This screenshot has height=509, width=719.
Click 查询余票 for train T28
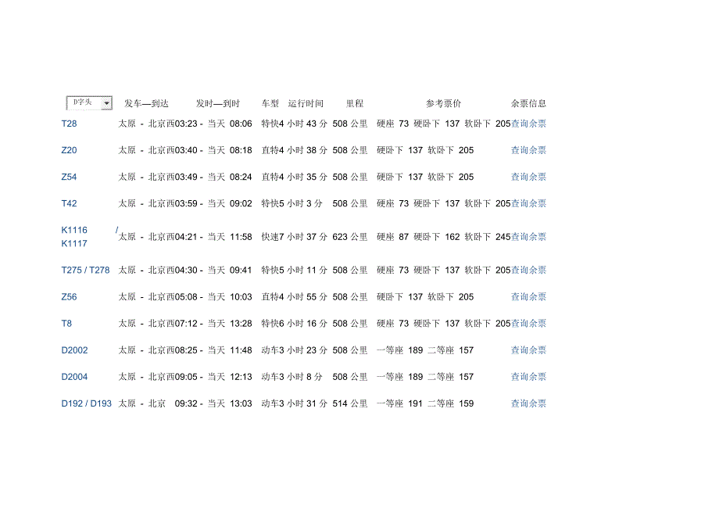[528, 124]
